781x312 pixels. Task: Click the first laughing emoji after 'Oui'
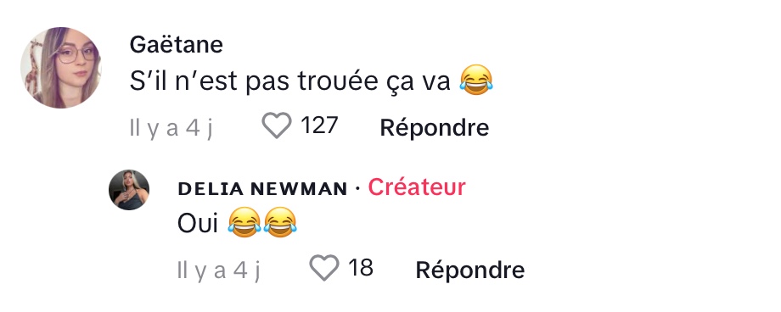[244, 222]
